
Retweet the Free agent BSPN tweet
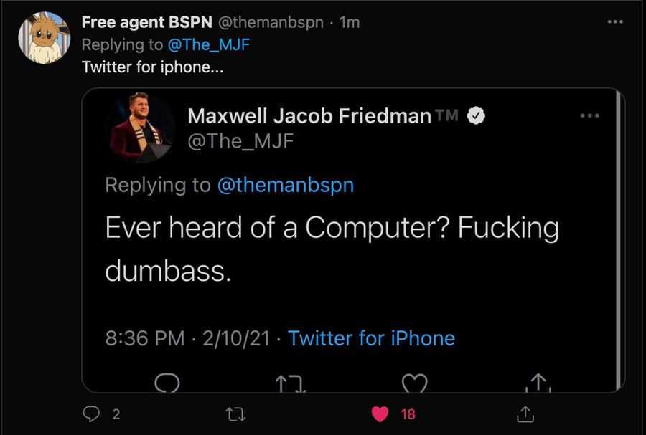pyautogui.click(x=235, y=414)
